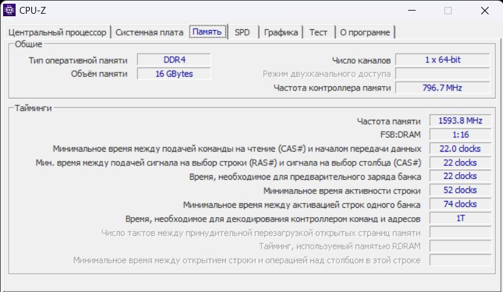
Task: Click the 22 clocks bank precharge value
Action: coord(461,176)
